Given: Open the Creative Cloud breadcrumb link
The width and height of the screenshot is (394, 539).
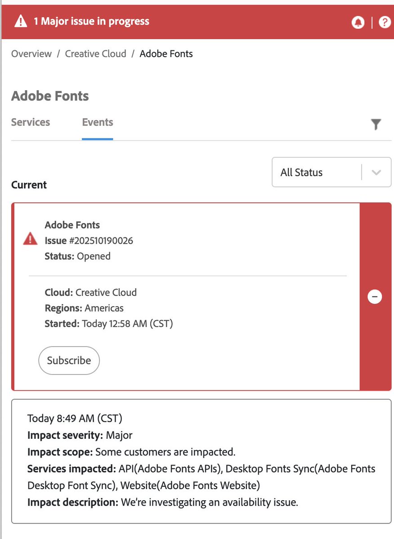Looking at the screenshot, I should pos(96,54).
